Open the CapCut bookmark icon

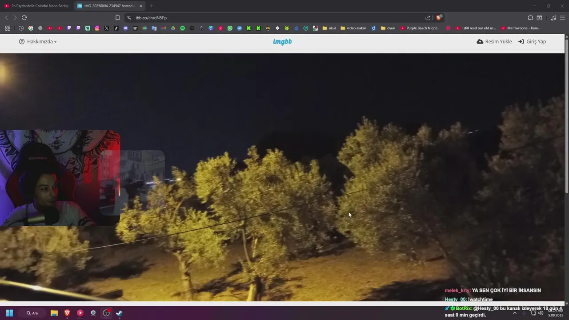tap(135, 28)
